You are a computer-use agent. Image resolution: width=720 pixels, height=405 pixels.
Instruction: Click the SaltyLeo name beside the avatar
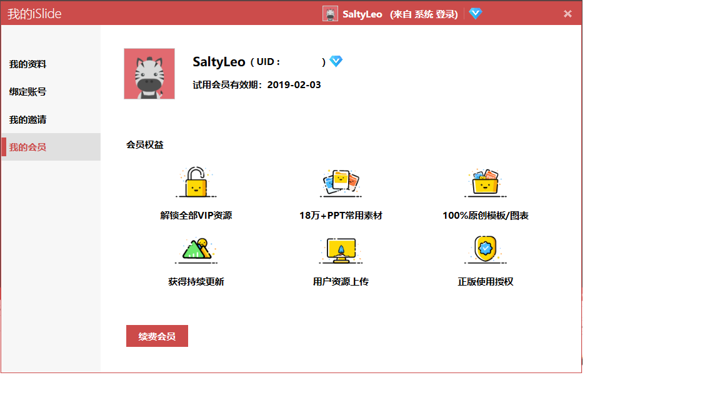tap(219, 61)
